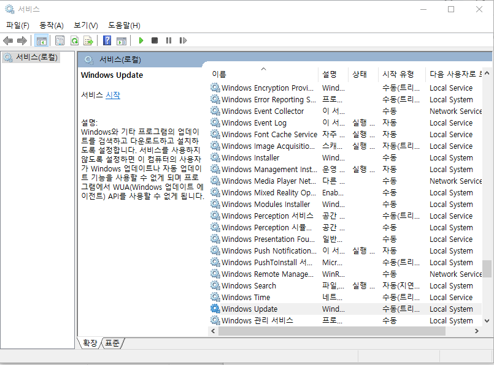Select the Windows Image Acquisitio... service

pyautogui.click(x=345, y=146)
